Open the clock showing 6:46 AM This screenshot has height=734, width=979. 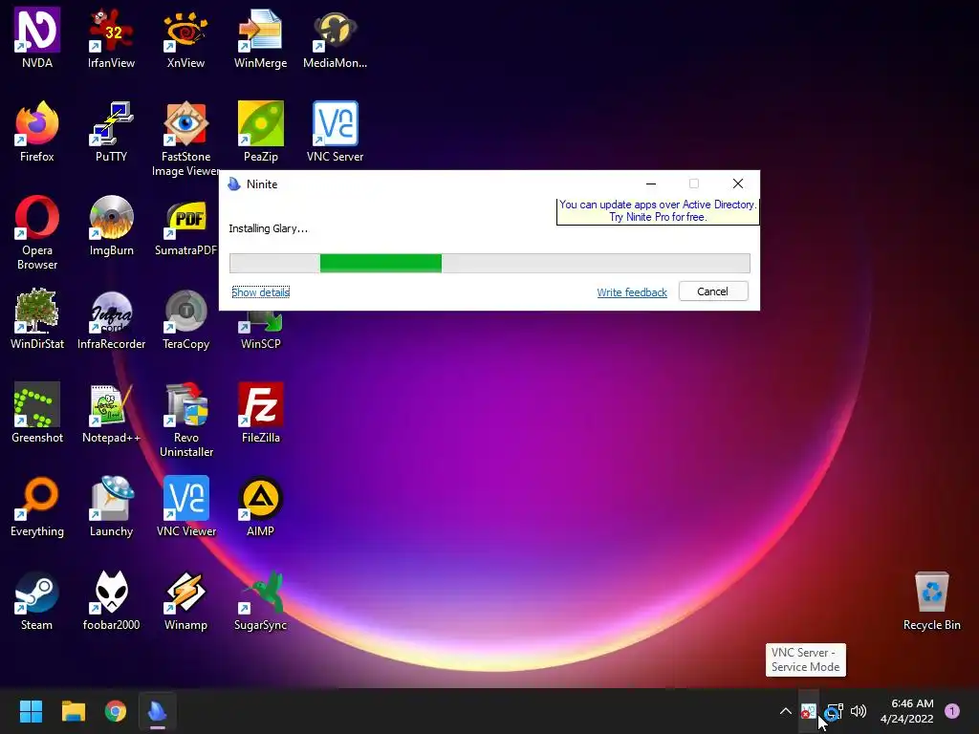[x=906, y=711]
